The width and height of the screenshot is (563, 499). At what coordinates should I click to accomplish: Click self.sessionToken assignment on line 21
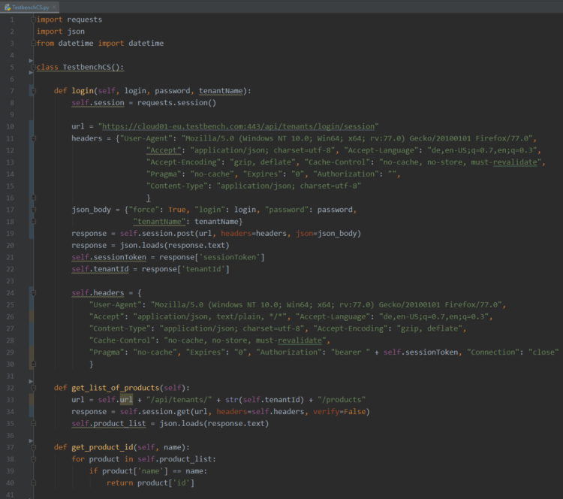109,257
